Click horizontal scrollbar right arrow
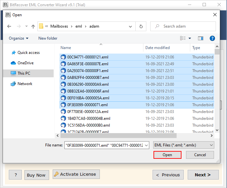Screen dimensions: 227x188 212,135
